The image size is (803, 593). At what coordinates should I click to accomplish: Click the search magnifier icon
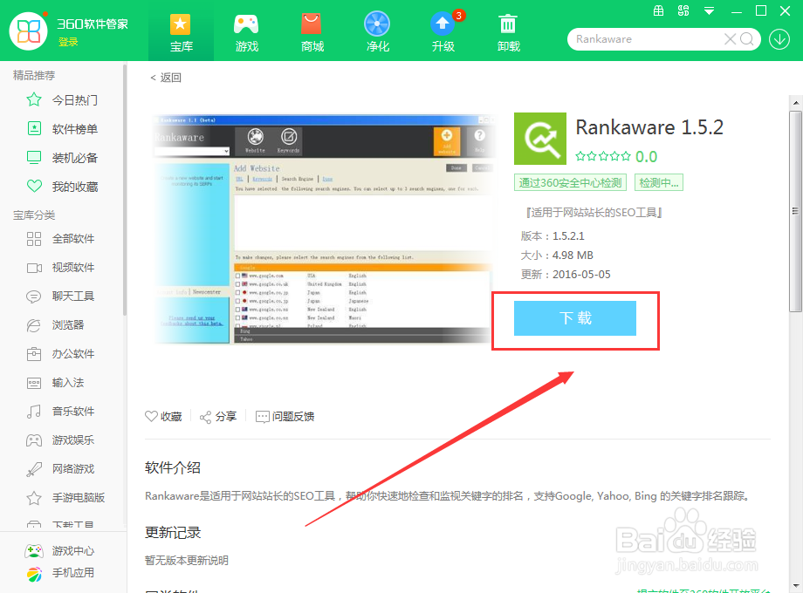coord(747,39)
